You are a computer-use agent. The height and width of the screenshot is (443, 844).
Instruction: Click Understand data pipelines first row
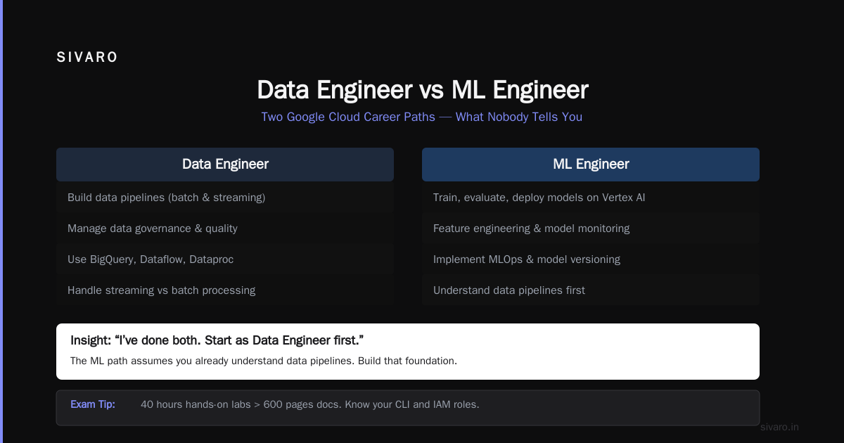point(591,290)
